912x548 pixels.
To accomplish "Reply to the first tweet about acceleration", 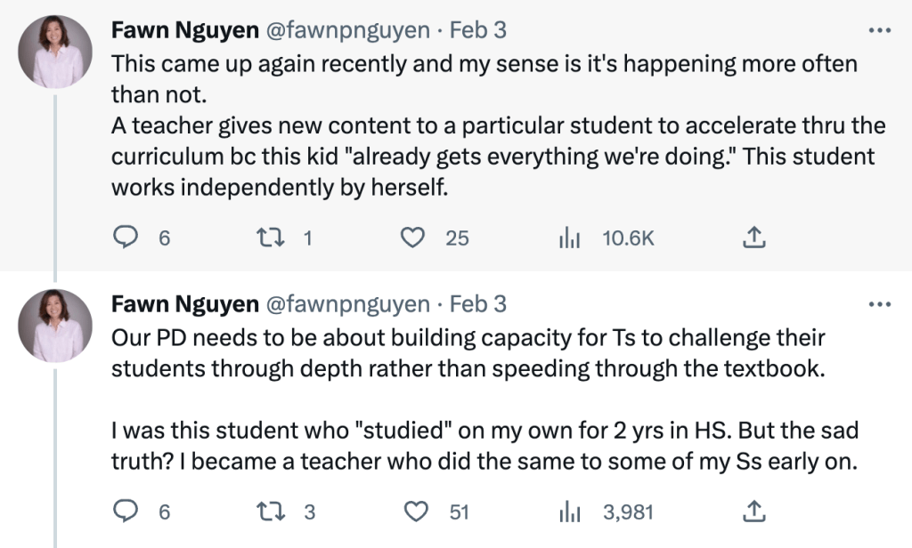I will coord(124,238).
